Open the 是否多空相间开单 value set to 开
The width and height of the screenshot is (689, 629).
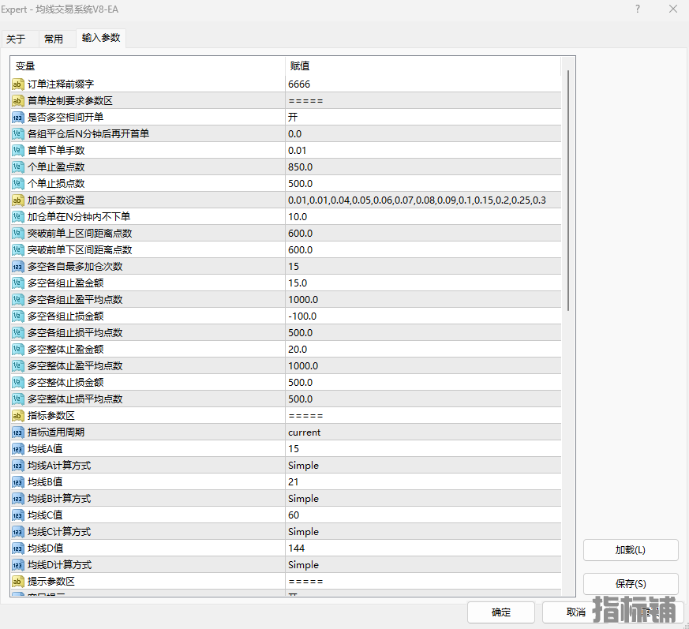422,118
